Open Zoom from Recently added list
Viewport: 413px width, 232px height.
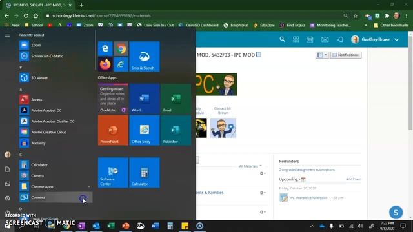55,45
